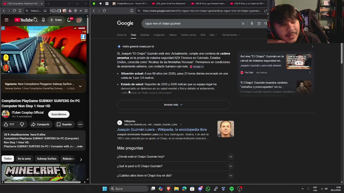
Task: Open left browser's main menu icon
Action: tap(86, 11)
